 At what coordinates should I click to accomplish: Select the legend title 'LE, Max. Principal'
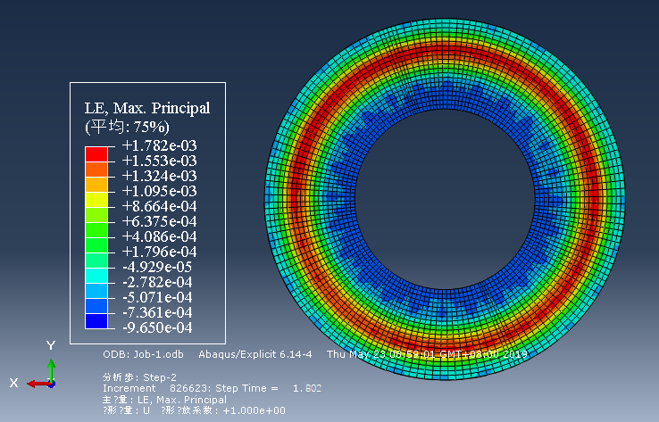147,108
